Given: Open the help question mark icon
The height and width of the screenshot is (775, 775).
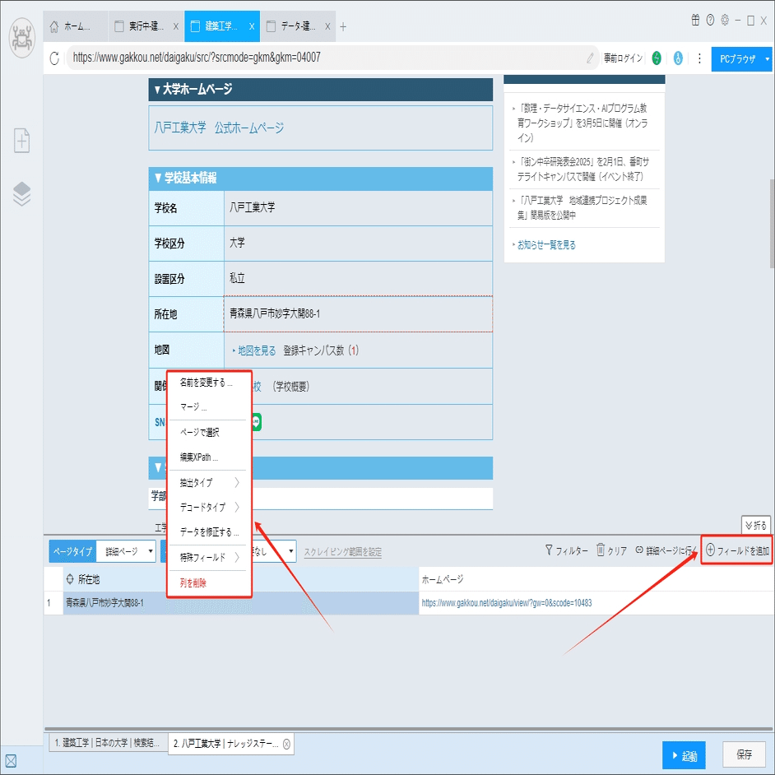Looking at the screenshot, I should (x=710, y=21).
